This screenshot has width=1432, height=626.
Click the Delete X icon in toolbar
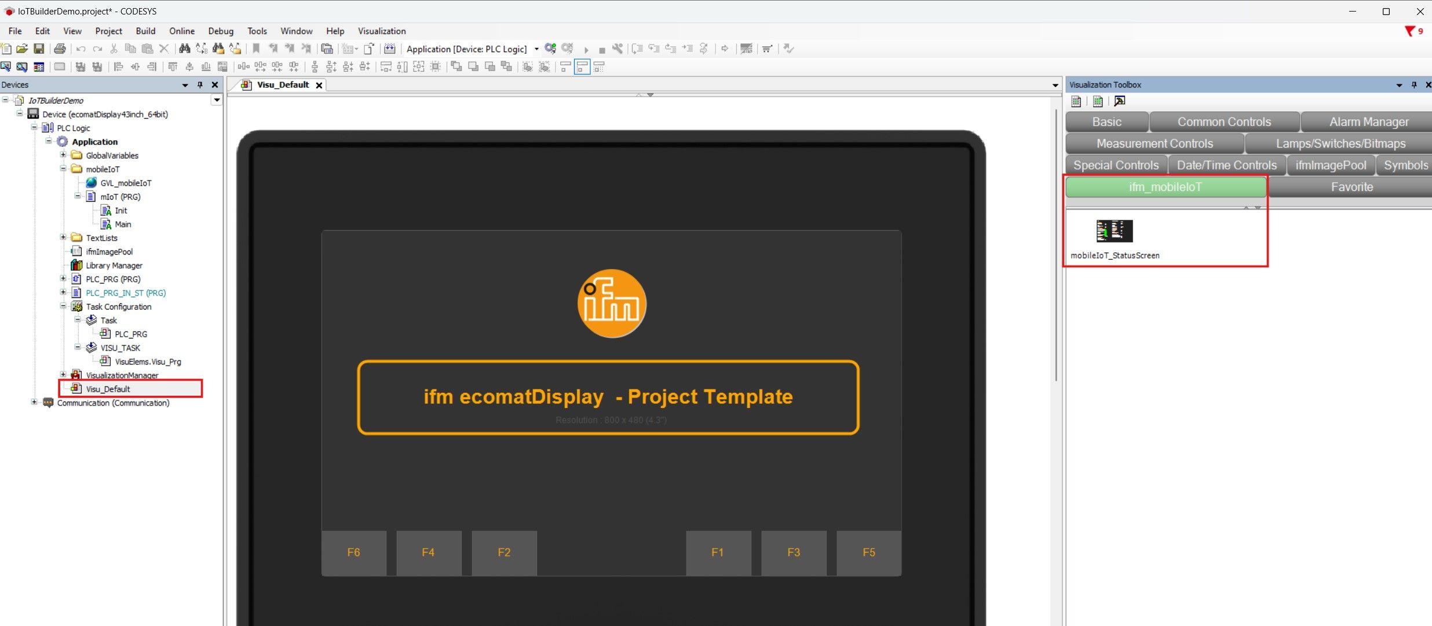(x=164, y=49)
